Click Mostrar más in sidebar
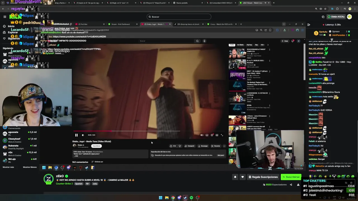The height and width of the screenshot is (201, 358). coord(8,167)
